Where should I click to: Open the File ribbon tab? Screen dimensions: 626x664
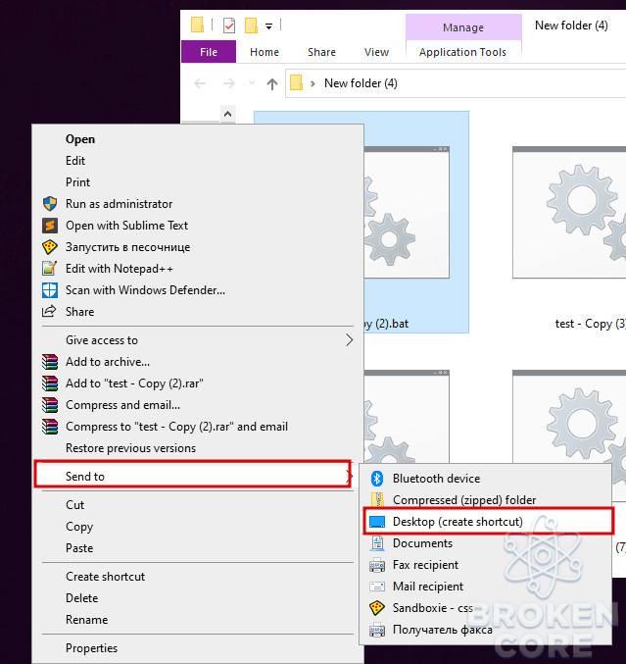[209, 52]
